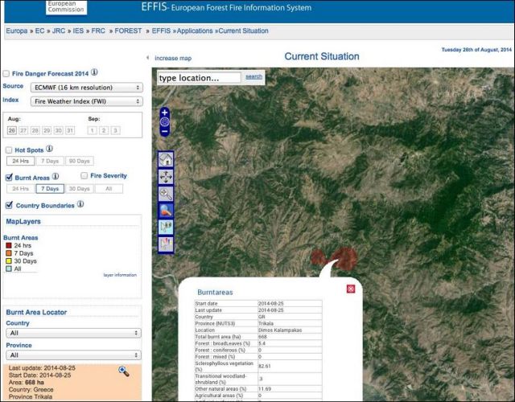Close the Burntareas popup

(x=351, y=289)
